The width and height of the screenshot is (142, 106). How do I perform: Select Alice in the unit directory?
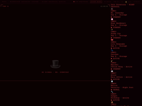114,75
